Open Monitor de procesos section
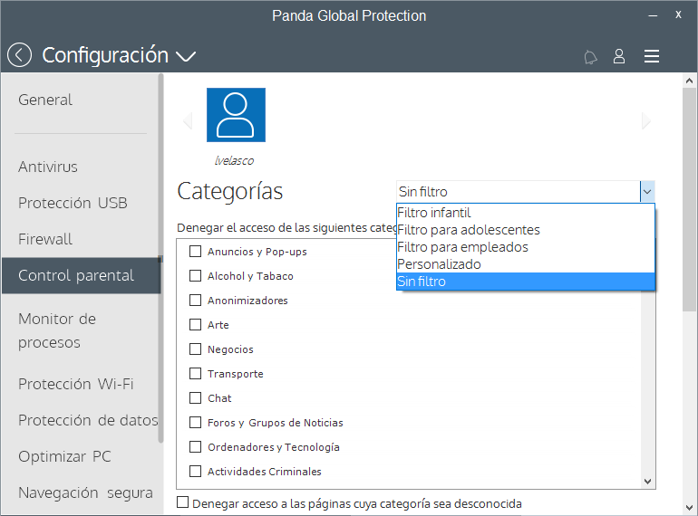Viewport: 698px width, 516px height. [x=57, y=330]
